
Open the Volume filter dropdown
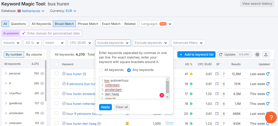(12, 43)
